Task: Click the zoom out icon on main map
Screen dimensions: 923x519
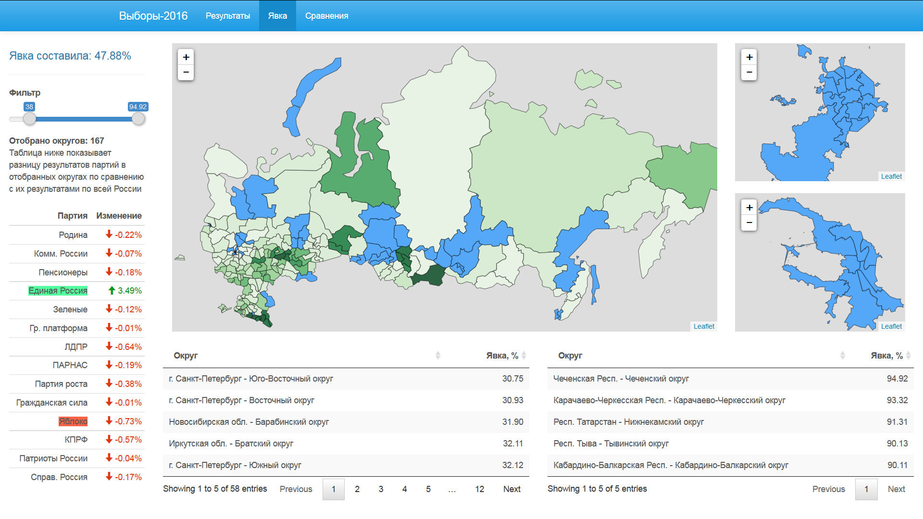Action: click(187, 72)
